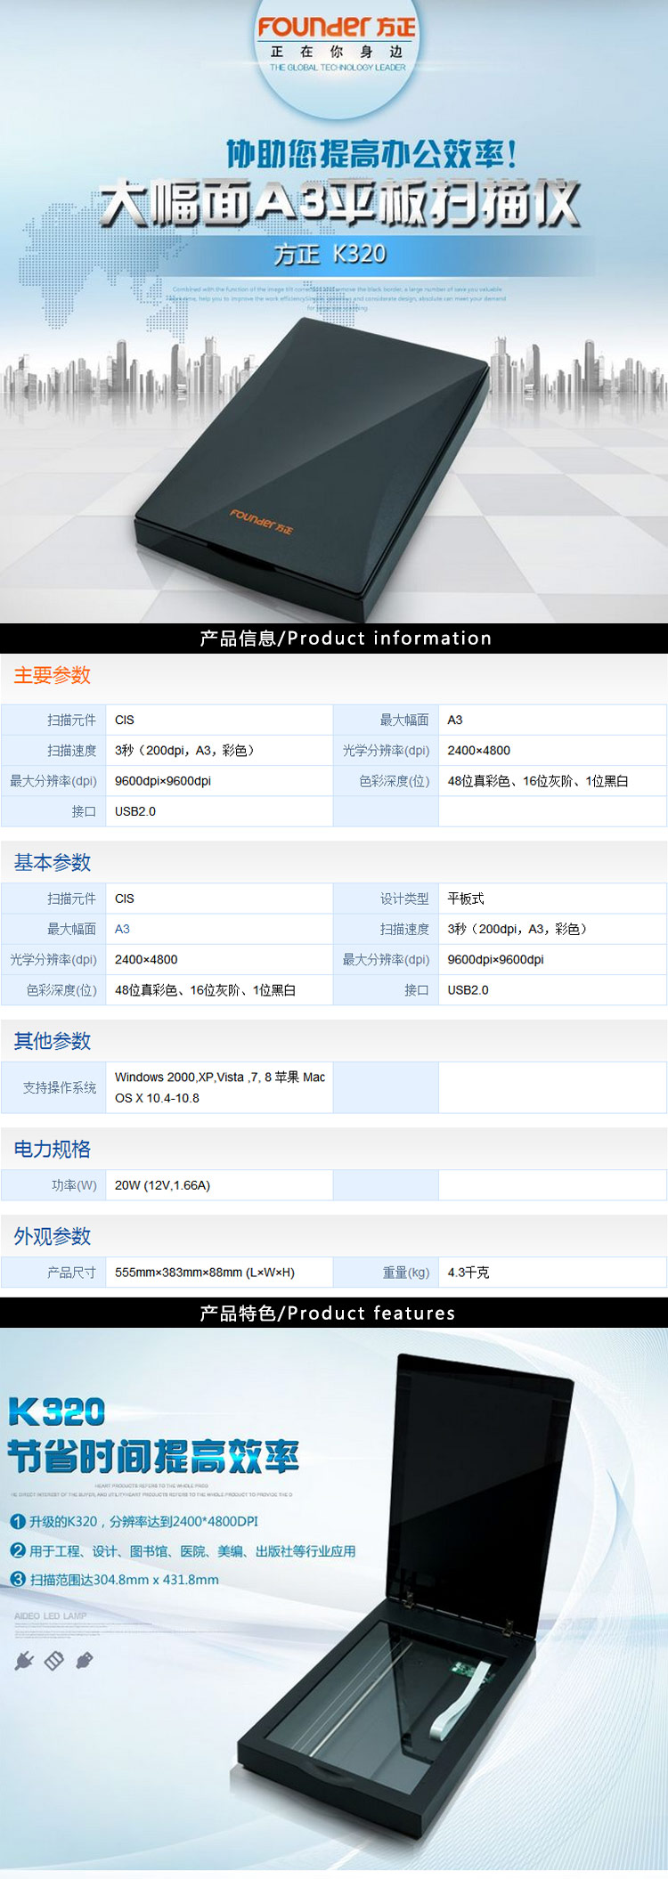The width and height of the screenshot is (668, 1879).
Task: Click the USB connector icon
Action: click(85, 1661)
